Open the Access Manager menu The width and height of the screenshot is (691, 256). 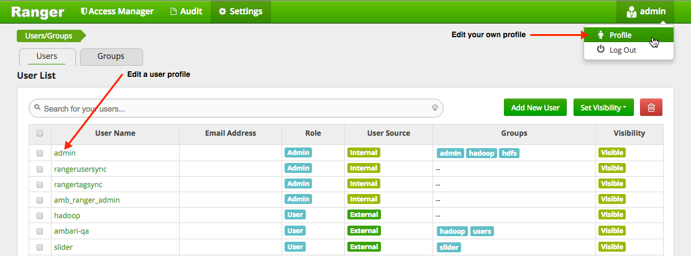click(117, 12)
